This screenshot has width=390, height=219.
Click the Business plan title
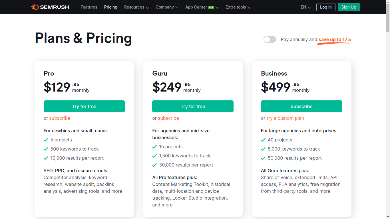[274, 73]
